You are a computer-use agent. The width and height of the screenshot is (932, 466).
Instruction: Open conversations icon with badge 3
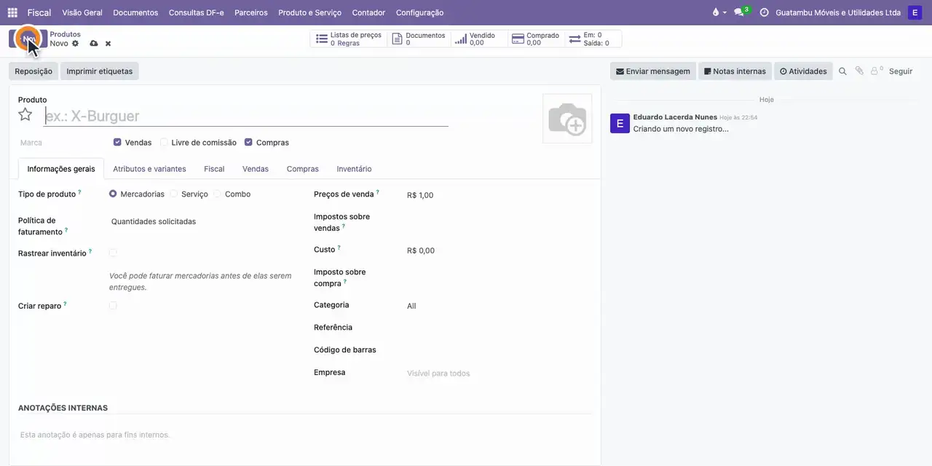pyautogui.click(x=741, y=12)
